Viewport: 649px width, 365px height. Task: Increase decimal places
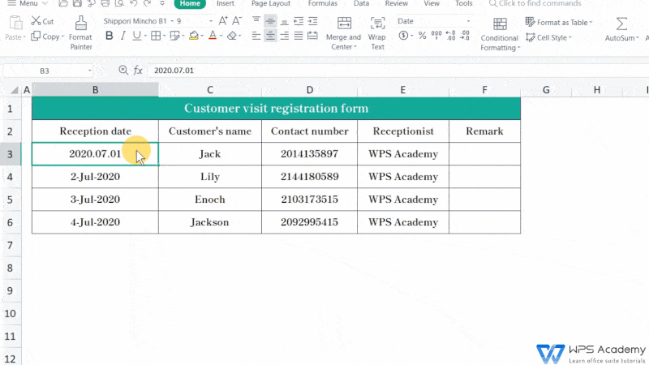[x=451, y=36]
